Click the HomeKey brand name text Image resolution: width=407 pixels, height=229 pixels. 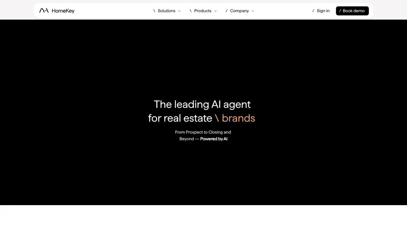coord(63,11)
